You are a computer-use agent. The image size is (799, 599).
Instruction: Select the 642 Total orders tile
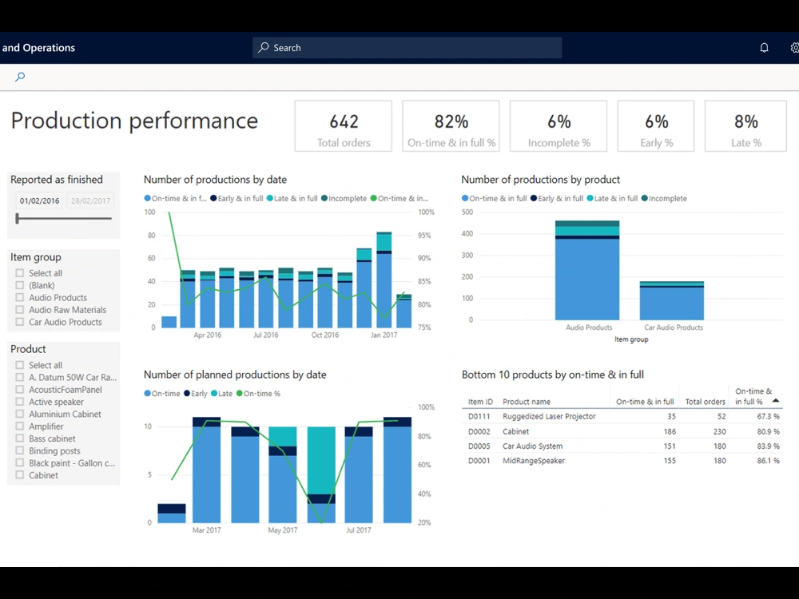pos(343,125)
